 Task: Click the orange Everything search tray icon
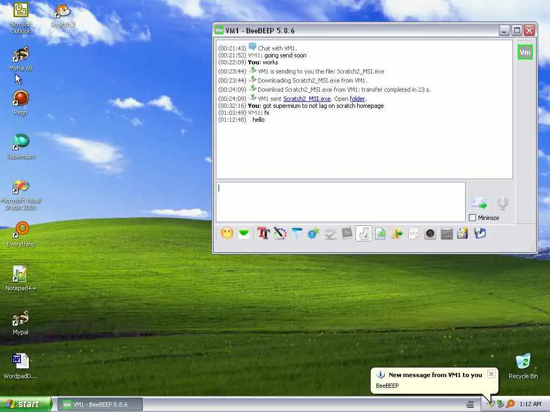[510, 404]
